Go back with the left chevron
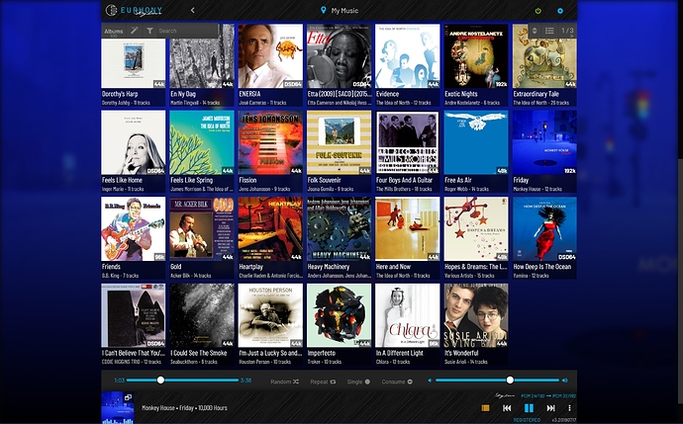 click(x=193, y=10)
